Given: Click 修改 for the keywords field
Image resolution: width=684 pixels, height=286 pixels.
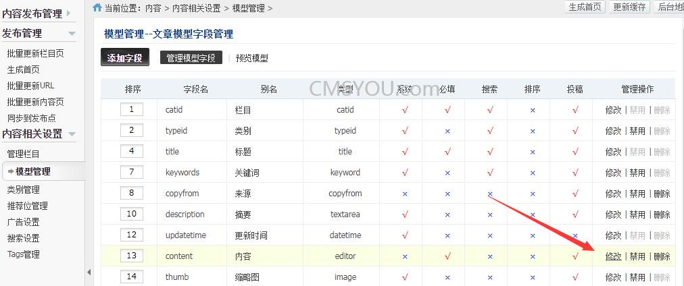Looking at the screenshot, I should [x=613, y=173].
